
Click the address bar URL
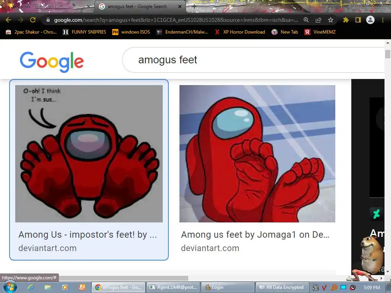(176, 20)
